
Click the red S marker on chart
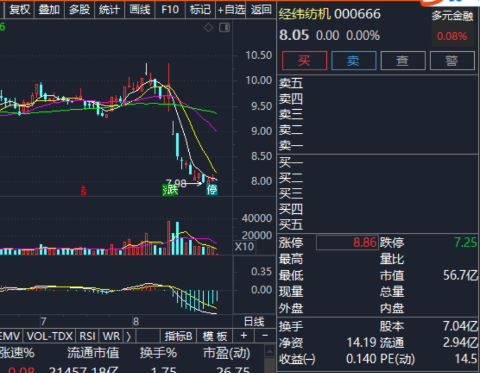click(83, 190)
